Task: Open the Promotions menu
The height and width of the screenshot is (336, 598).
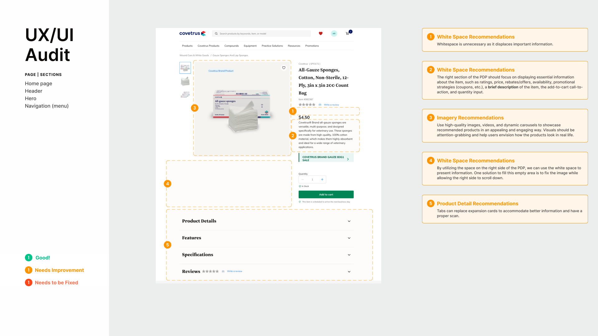Action: (312, 46)
